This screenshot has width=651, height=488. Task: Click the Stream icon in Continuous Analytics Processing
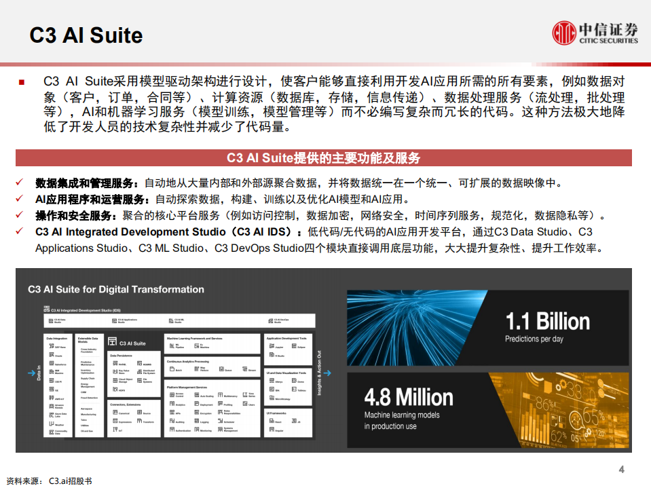pos(245,370)
